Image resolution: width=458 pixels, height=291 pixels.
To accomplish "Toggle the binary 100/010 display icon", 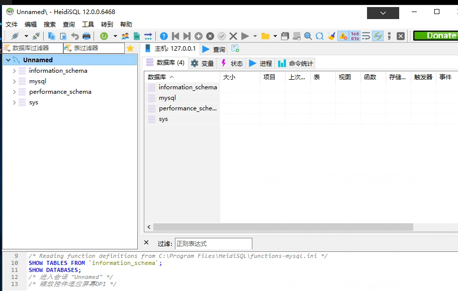I will 355,36.
